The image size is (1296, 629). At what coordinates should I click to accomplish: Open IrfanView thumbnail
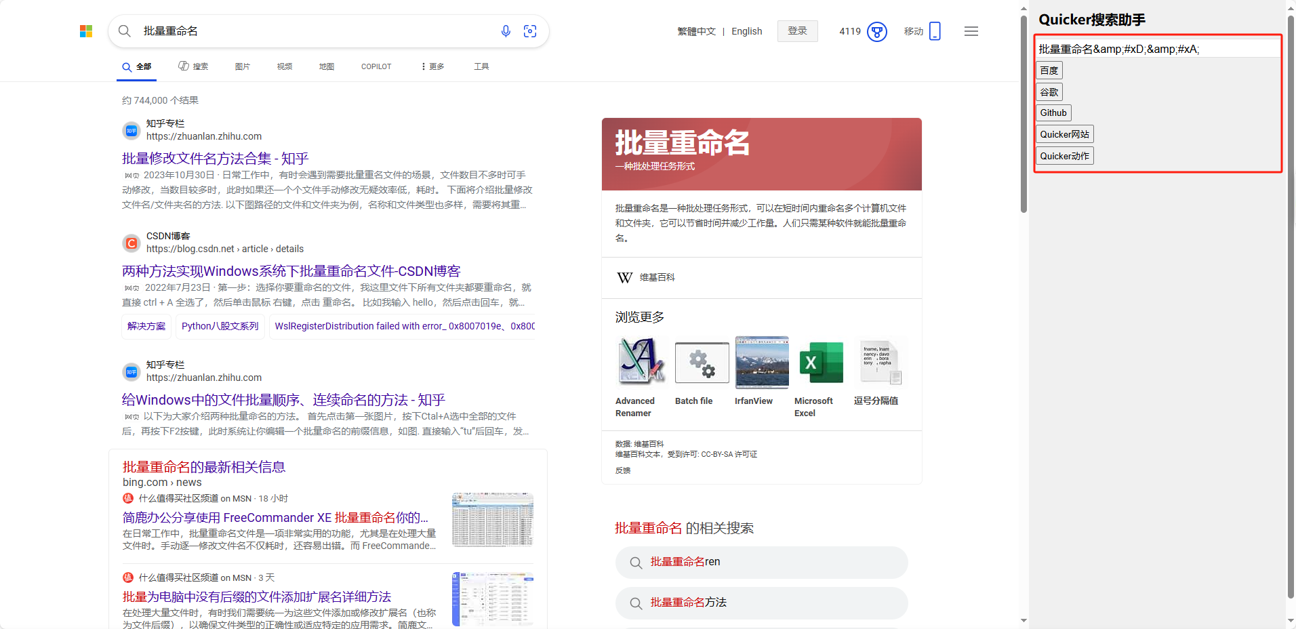762,362
